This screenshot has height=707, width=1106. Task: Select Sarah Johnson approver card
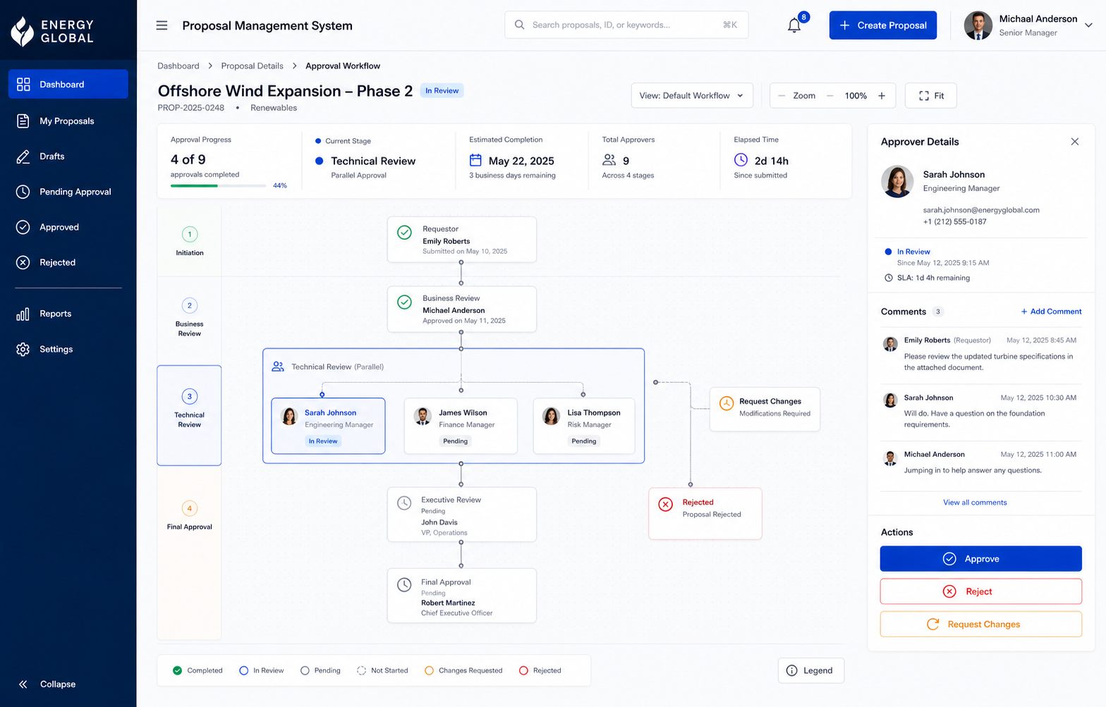pos(328,426)
